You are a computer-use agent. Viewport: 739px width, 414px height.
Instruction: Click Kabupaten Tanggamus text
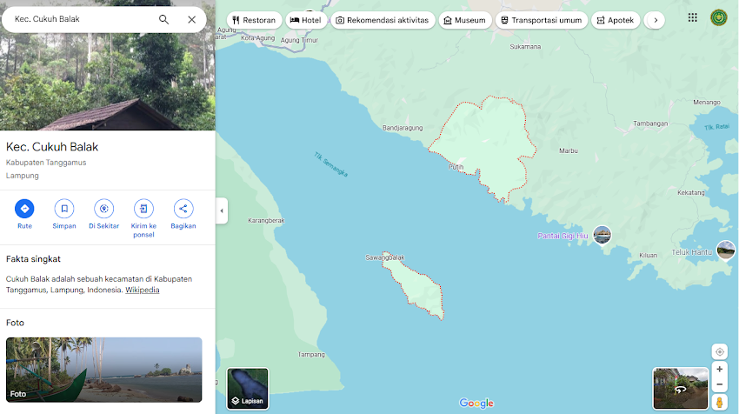pyautogui.click(x=46, y=163)
